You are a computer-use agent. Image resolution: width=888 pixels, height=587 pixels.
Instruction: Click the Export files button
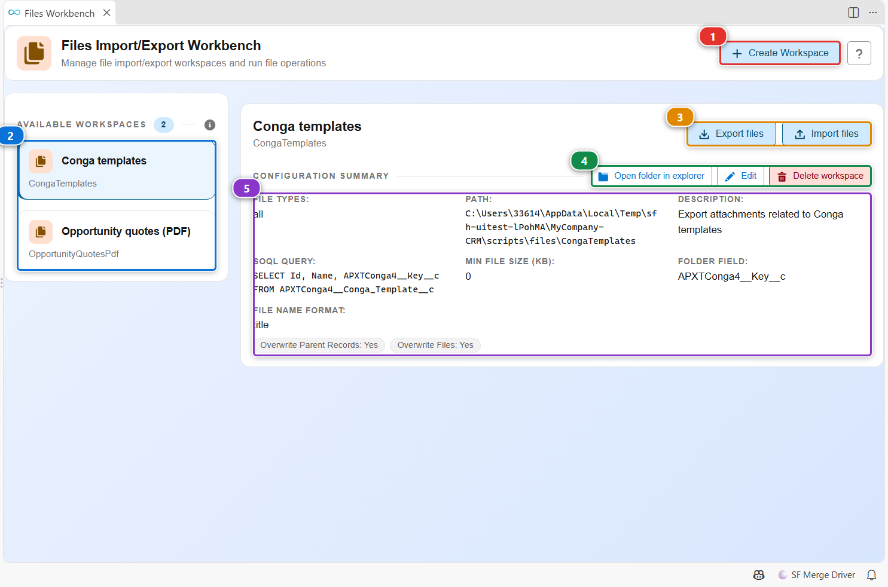click(731, 134)
